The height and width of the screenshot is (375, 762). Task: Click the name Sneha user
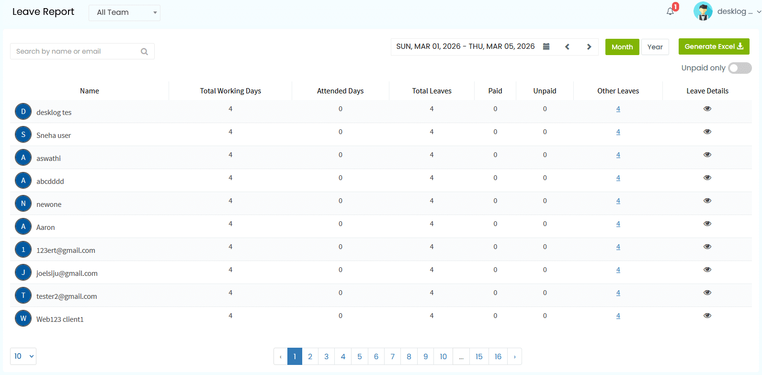(54, 136)
